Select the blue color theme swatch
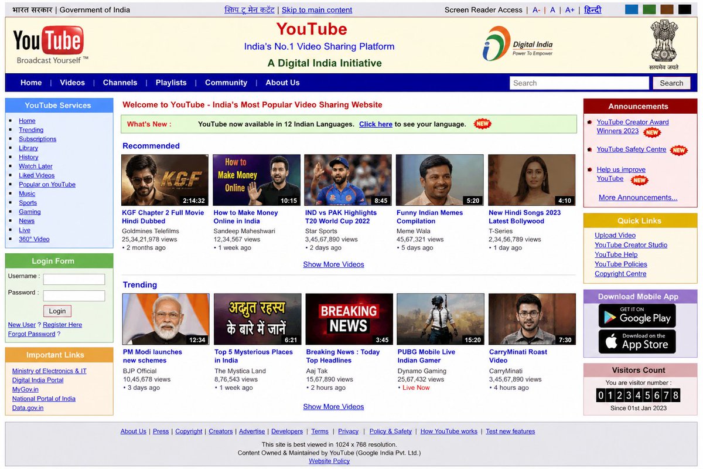 [632, 9]
